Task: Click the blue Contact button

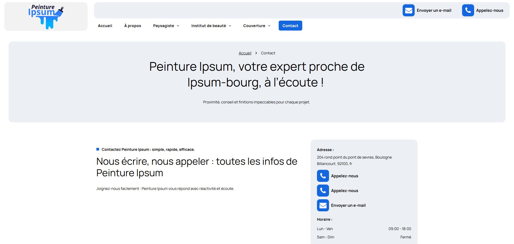Action: point(290,26)
